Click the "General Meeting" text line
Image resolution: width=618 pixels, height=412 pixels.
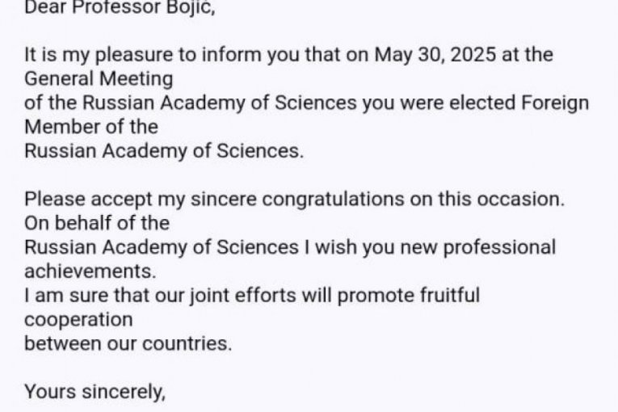pyautogui.click(x=99, y=80)
